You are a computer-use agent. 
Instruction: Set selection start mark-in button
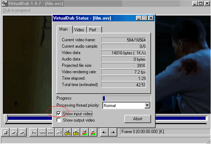[x=104, y=132]
